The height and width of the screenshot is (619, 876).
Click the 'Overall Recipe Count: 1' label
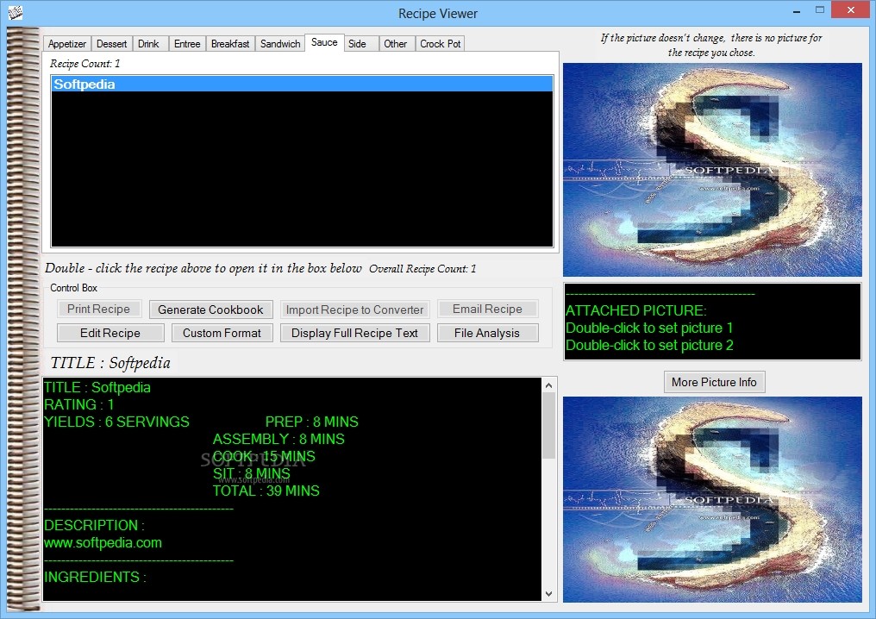coord(422,269)
